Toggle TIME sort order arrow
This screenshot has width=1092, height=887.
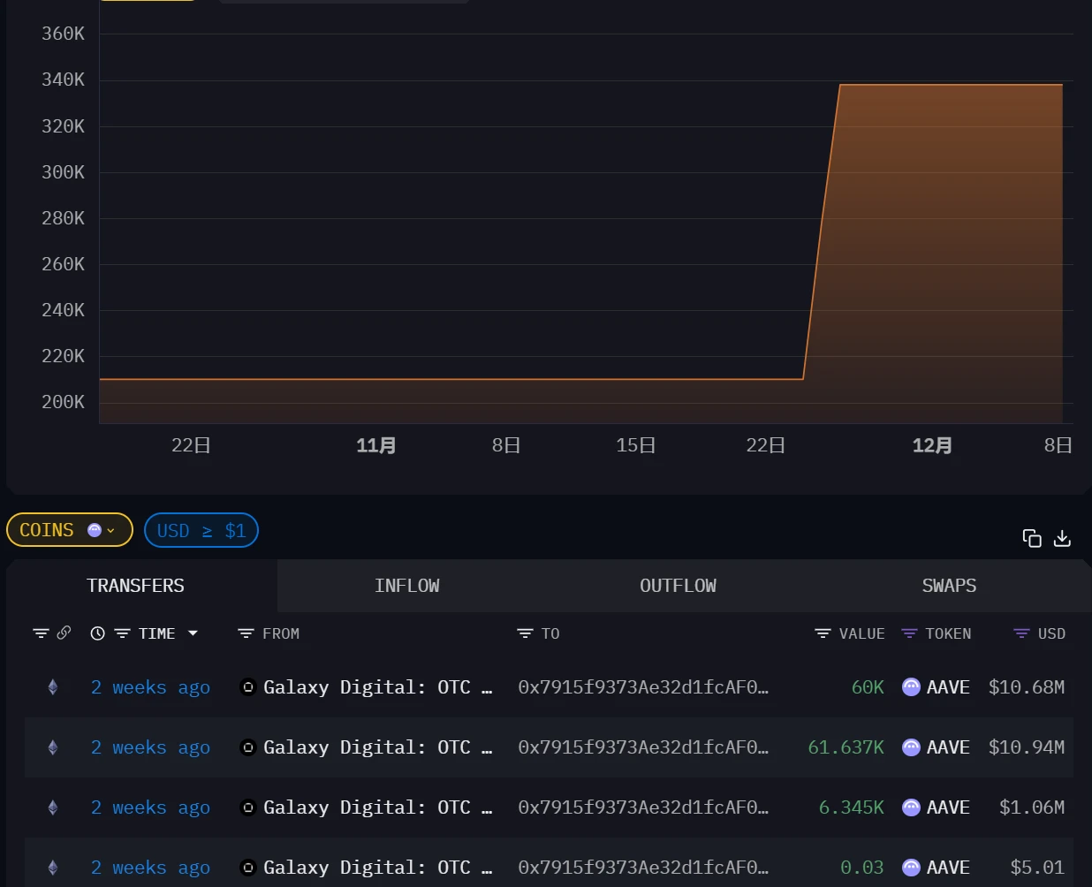coord(193,633)
